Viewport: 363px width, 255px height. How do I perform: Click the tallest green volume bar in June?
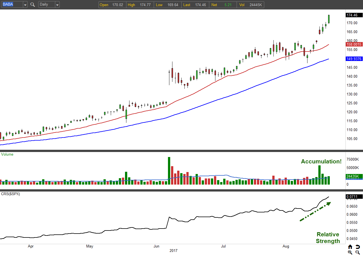[169, 170]
